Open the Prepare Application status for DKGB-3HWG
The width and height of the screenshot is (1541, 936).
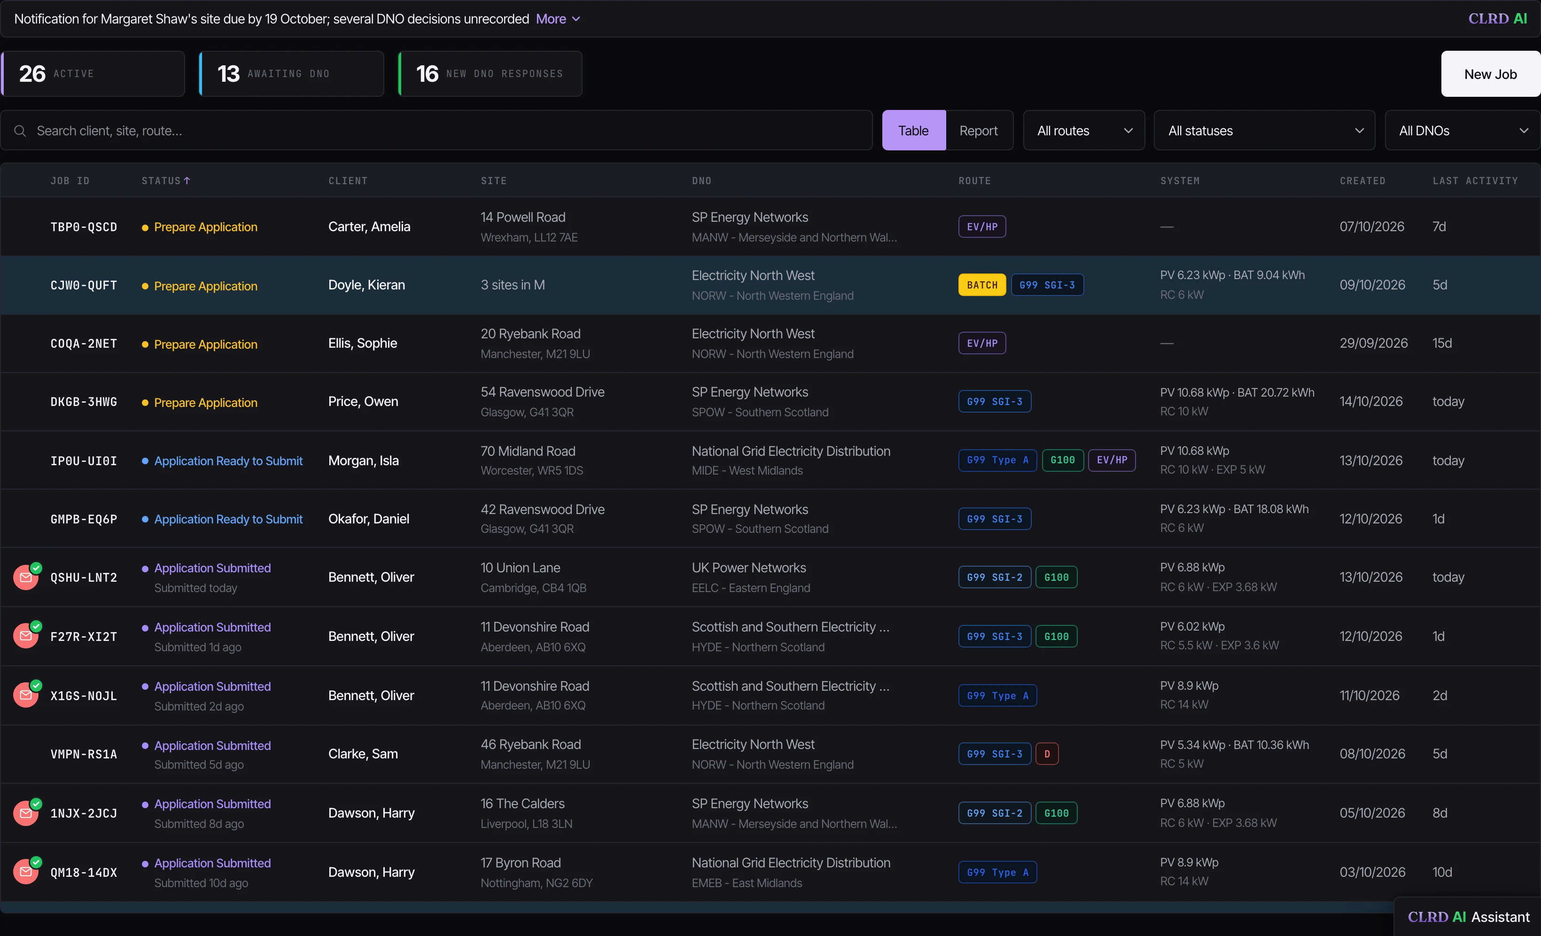[x=205, y=402]
